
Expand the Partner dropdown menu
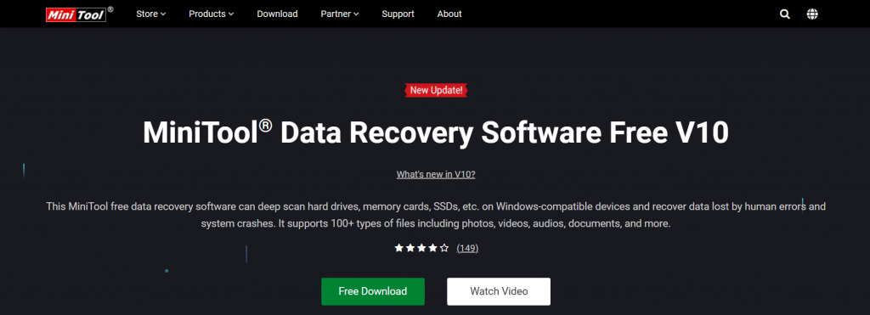click(340, 14)
